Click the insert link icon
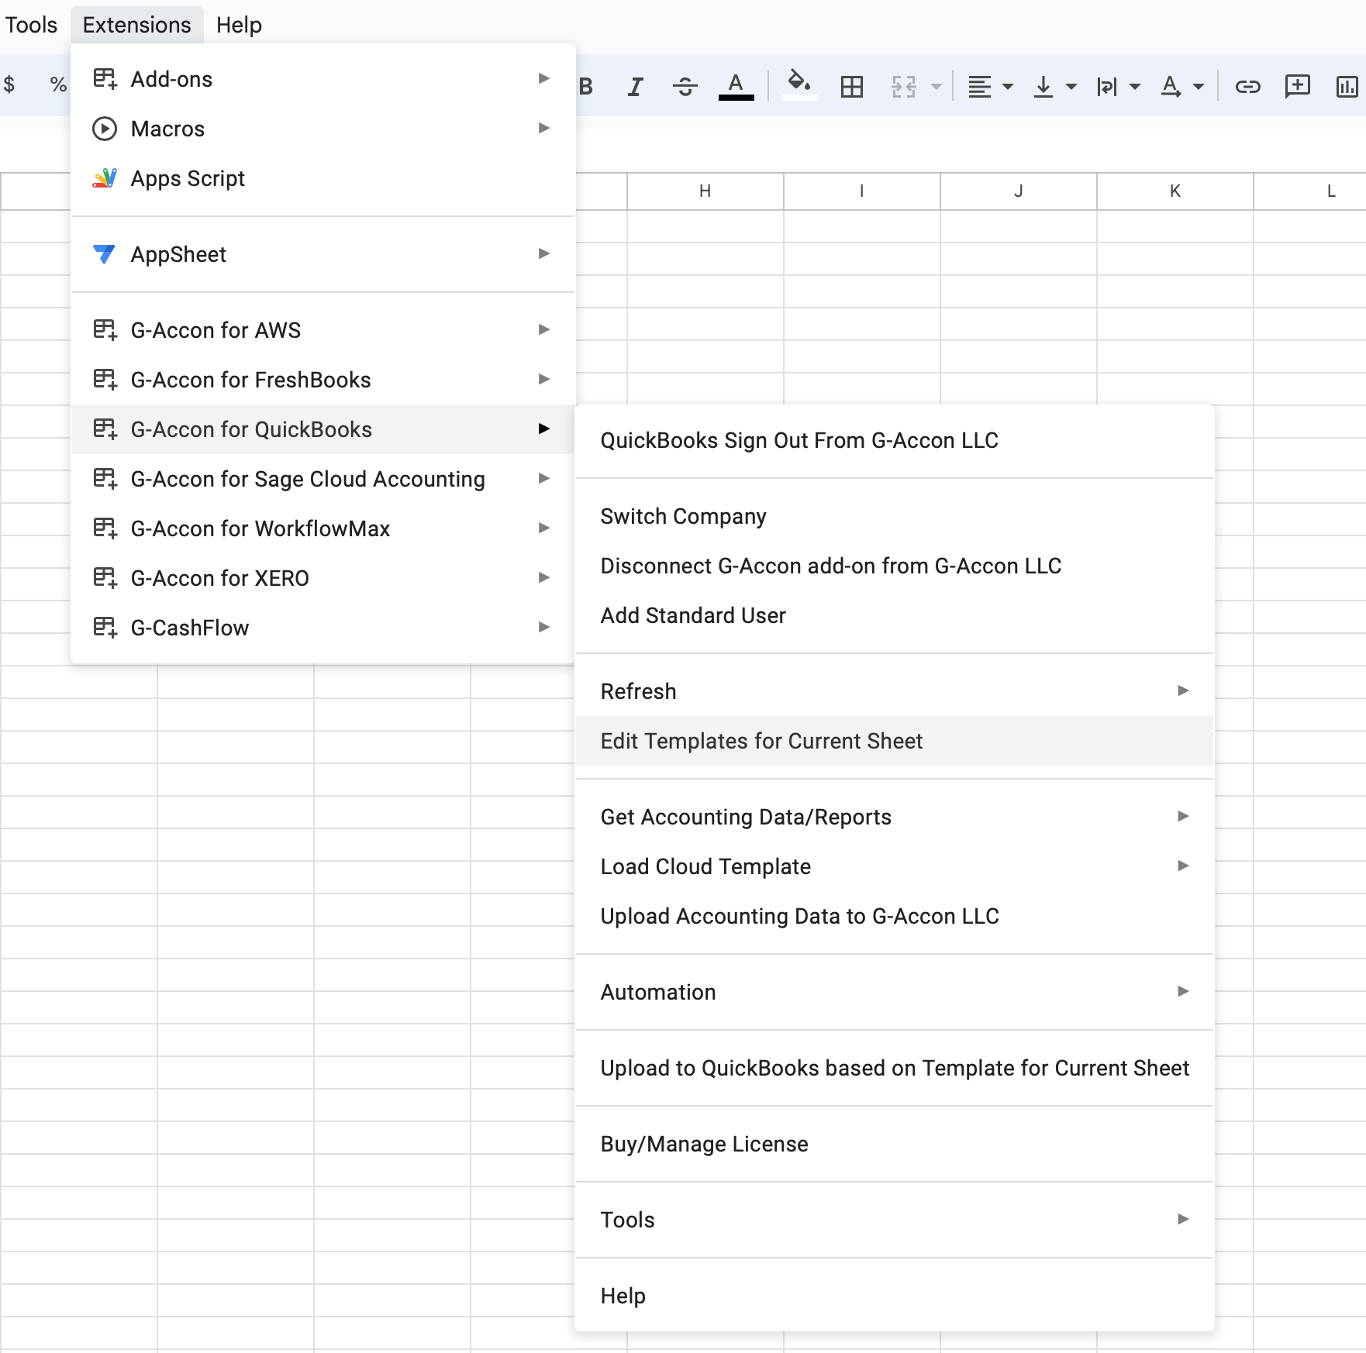1366x1353 pixels. pyautogui.click(x=1247, y=86)
